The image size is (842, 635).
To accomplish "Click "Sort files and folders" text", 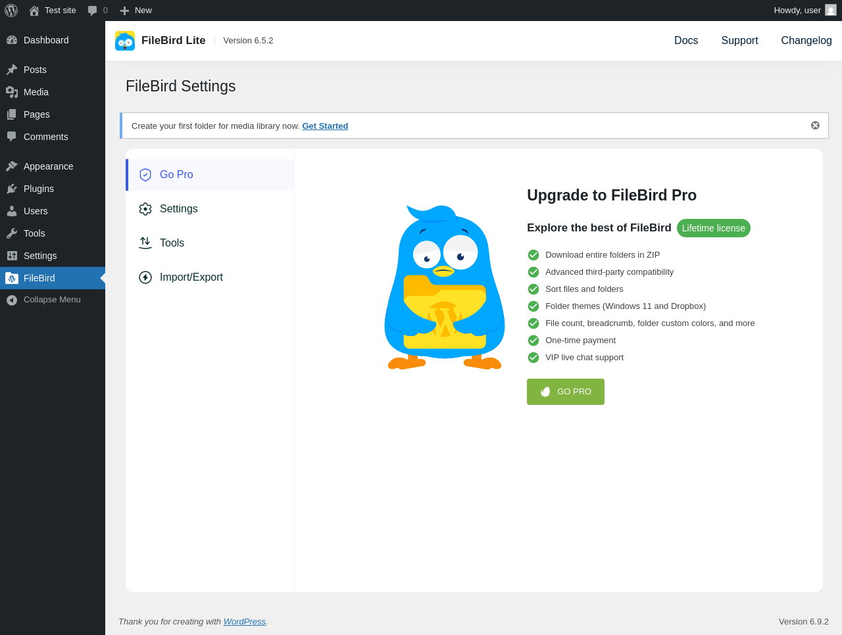I will 584,289.
